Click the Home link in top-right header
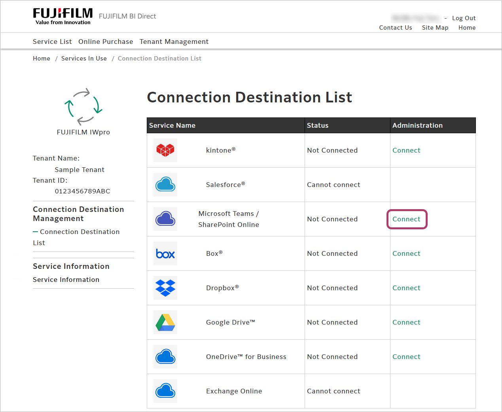 467,28
